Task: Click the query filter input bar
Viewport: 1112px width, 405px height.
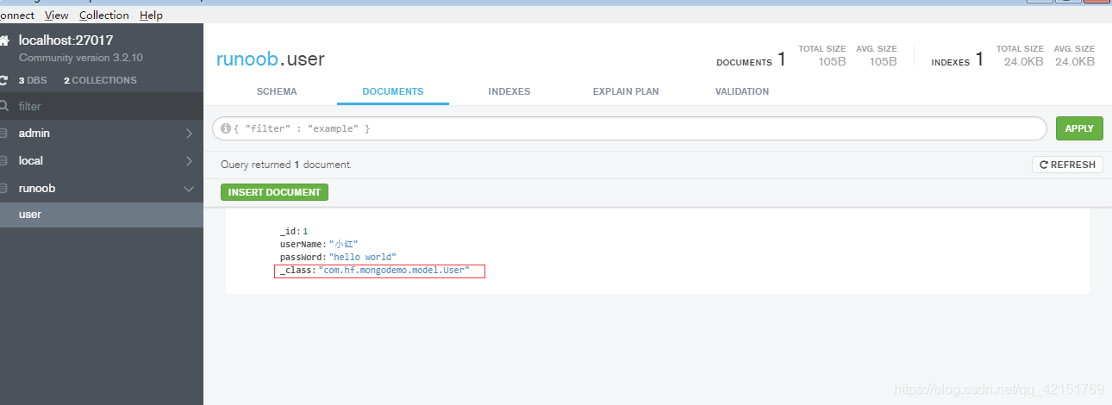Action: click(x=629, y=128)
